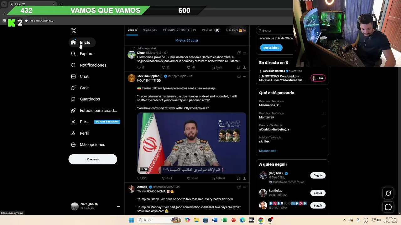
Task: Open options for the Millonarios FC trend
Action: (324, 102)
